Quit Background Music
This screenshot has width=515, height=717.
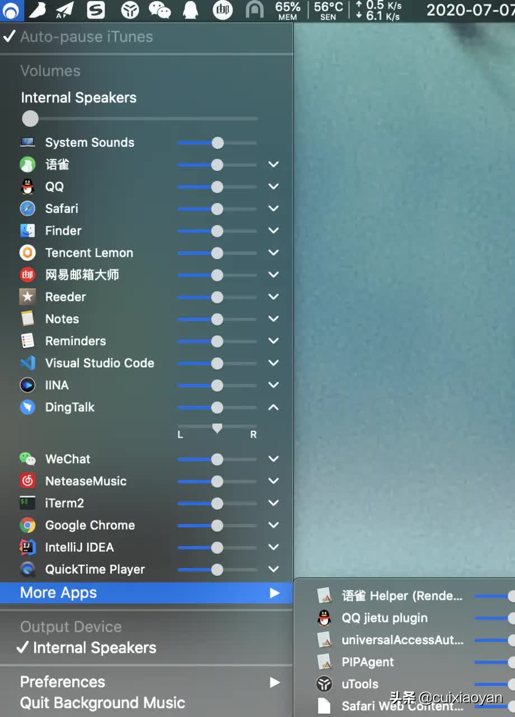(x=102, y=703)
